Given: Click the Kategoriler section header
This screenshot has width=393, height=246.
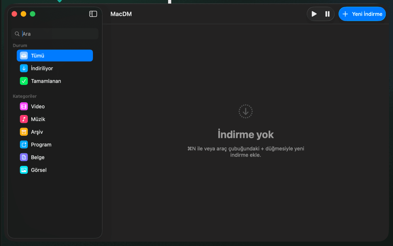Looking at the screenshot, I should (x=25, y=96).
